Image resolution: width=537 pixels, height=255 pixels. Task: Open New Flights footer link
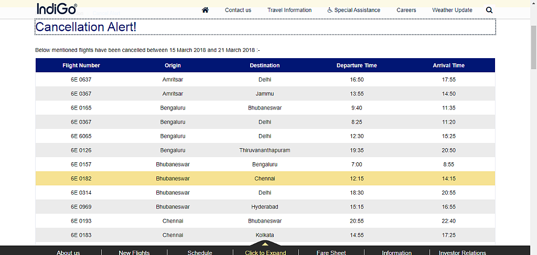pos(134,252)
